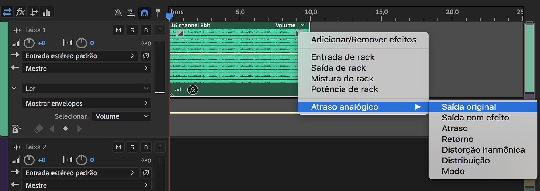The width and height of the screenshot is (540, 191).
Task: Click the clip fx button
Action: point(193,90)
